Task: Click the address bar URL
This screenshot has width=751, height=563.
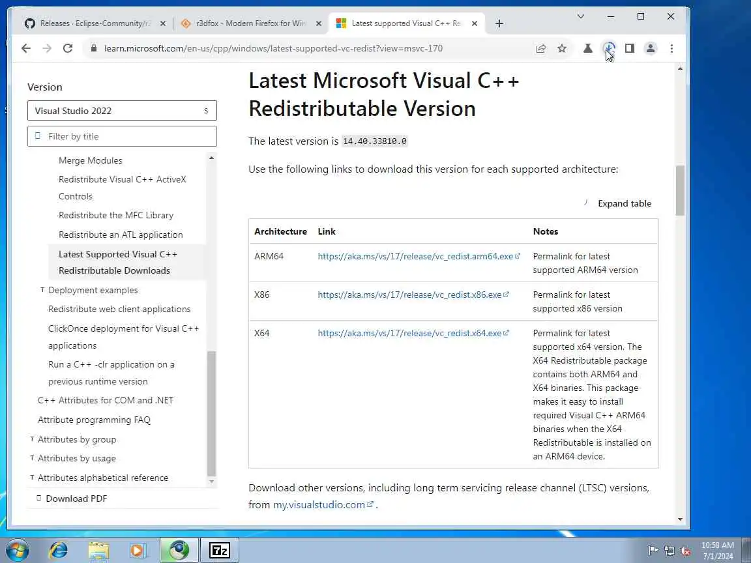Action: pyautogui.click(x=273, y=48)
